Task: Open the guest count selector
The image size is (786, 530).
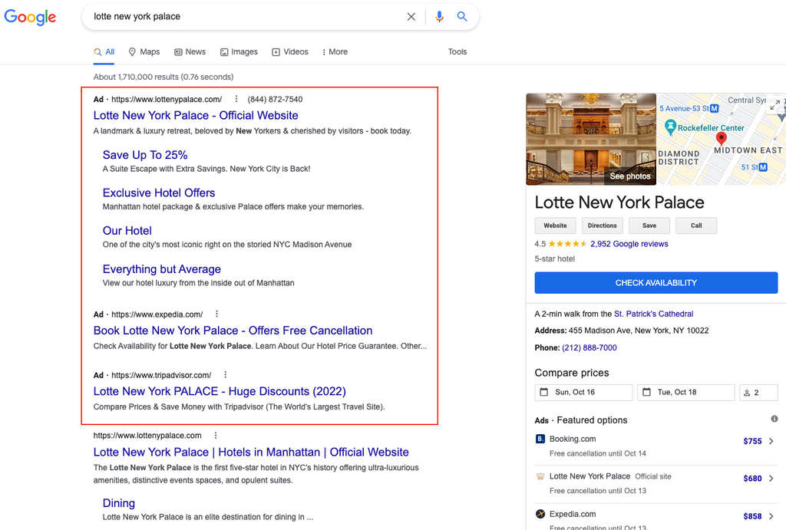Action: (x=758, y=392)
